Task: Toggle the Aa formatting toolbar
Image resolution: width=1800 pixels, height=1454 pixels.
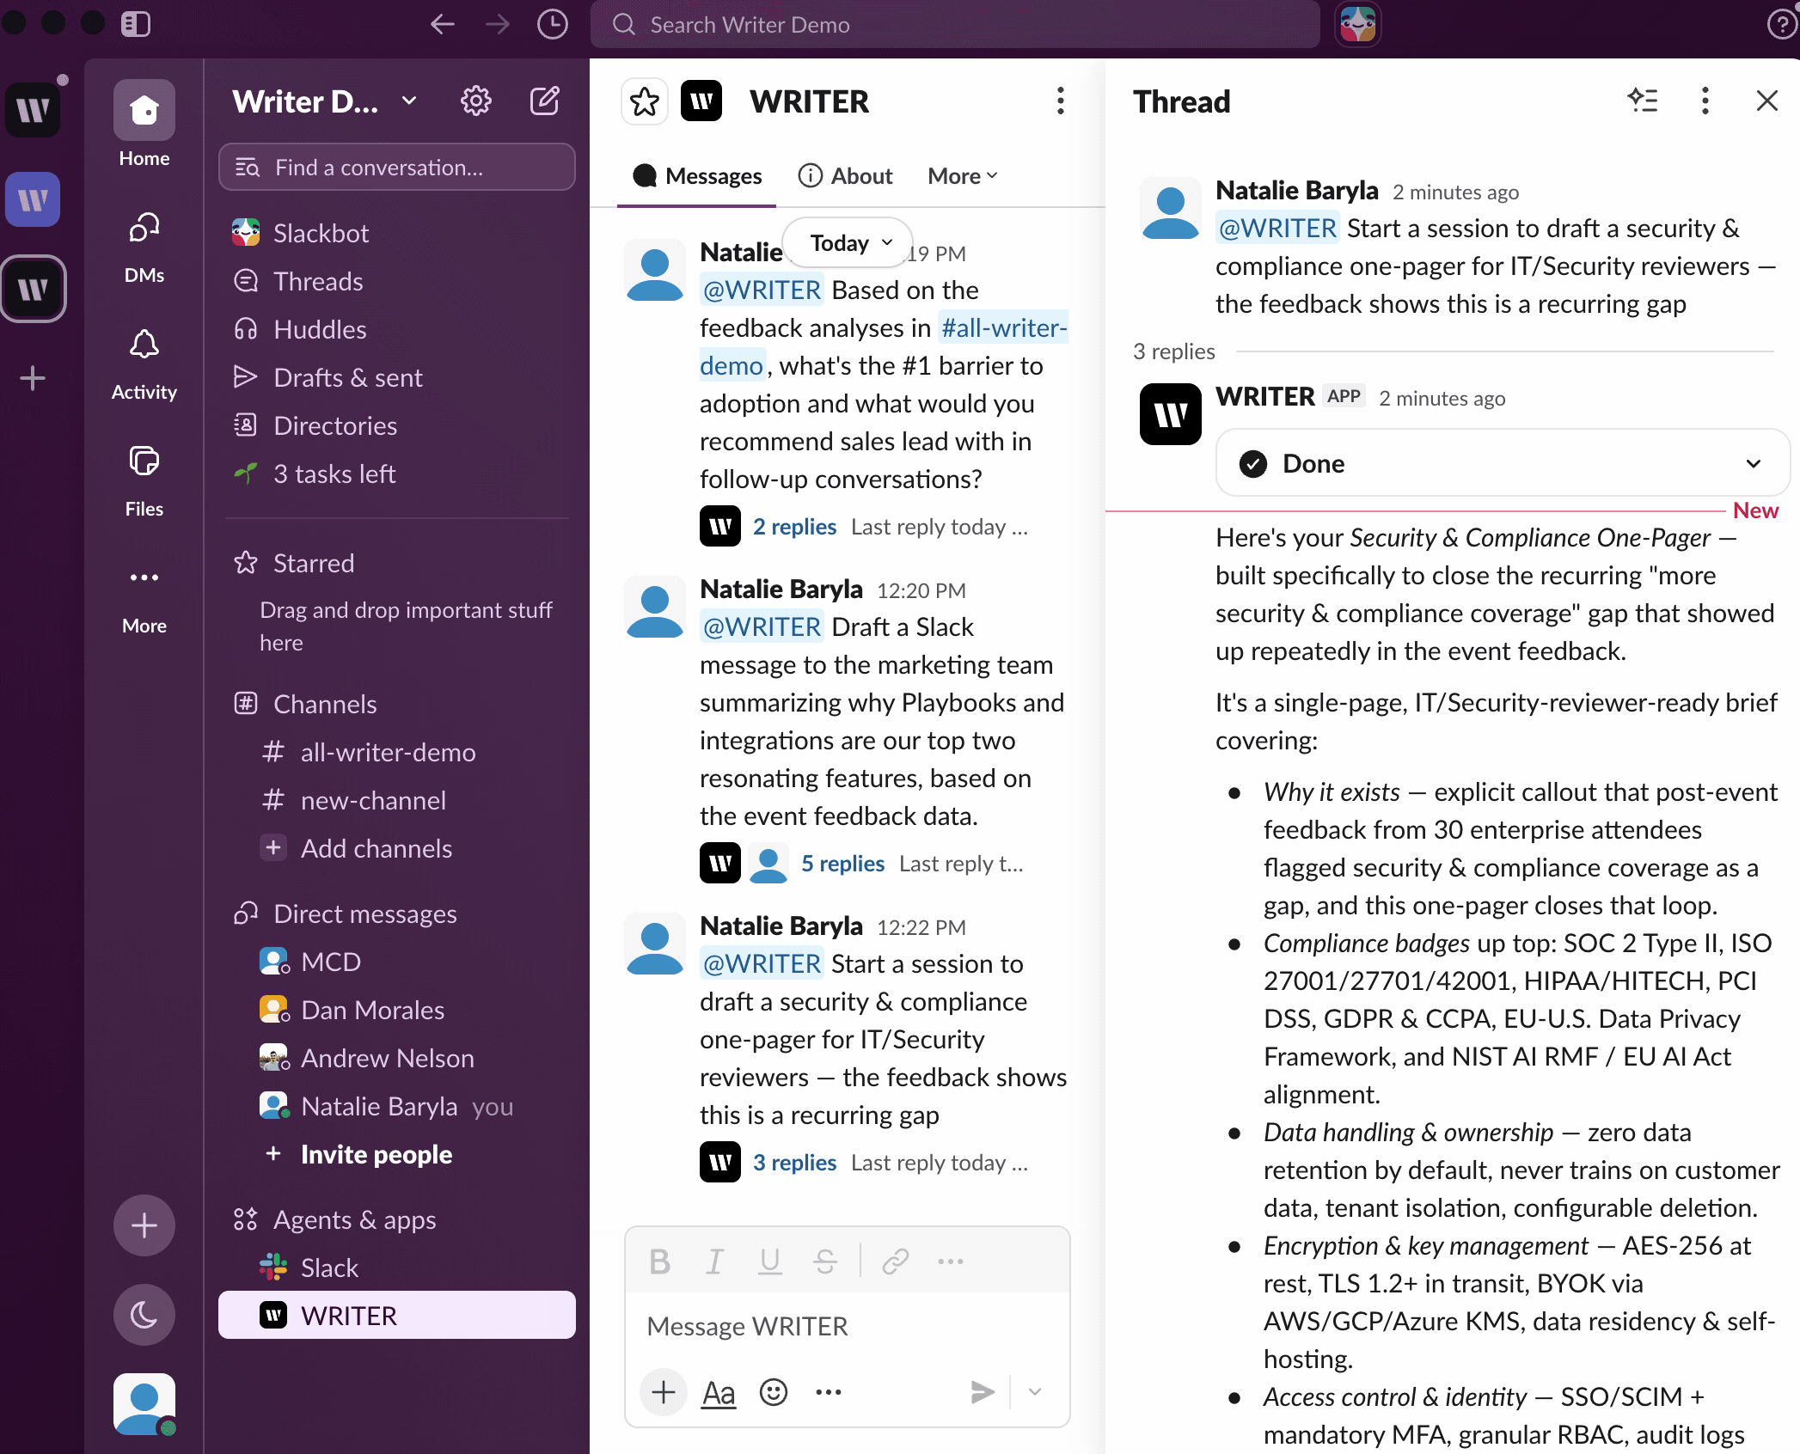Action: coord(719,1392)
